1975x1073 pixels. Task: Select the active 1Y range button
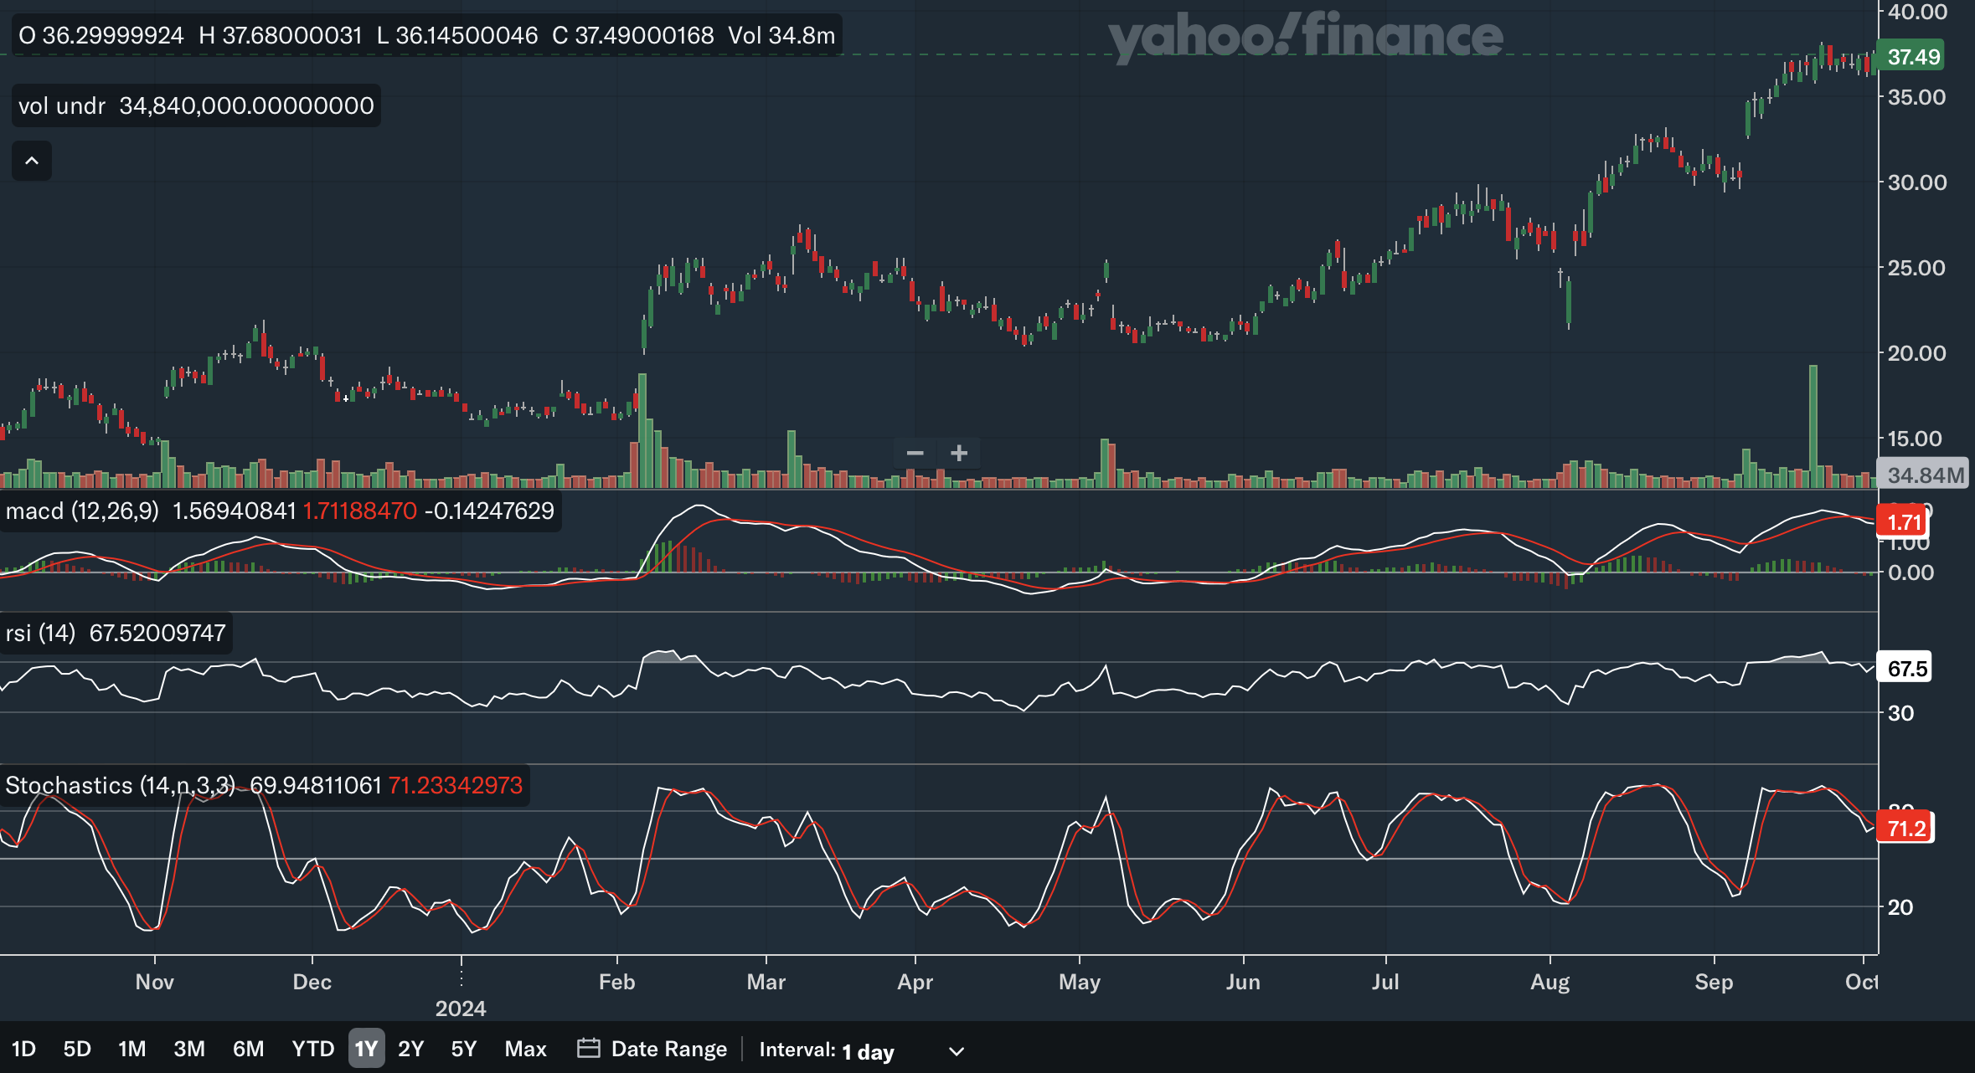pos(366,1049)
